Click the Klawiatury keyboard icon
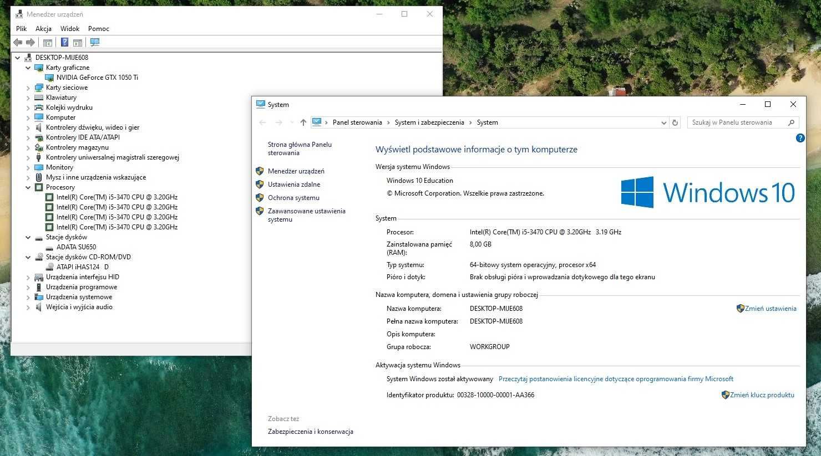This screenshot has width=821, height=456. tap(39, 98)
